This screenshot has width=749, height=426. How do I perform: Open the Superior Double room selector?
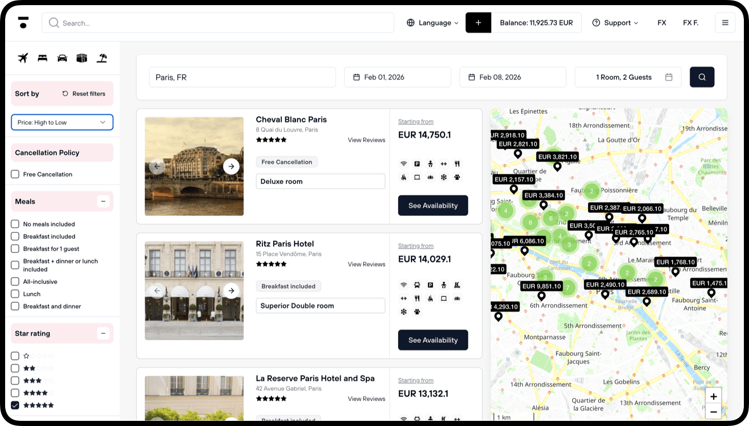click(320, 306)
